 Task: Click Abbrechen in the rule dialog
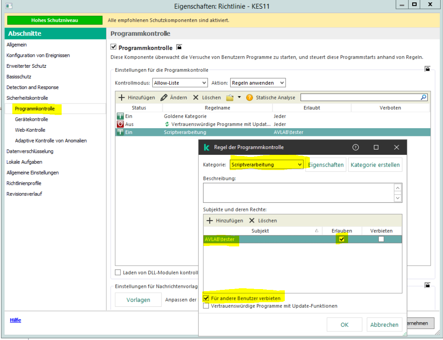tap(384, 325)
